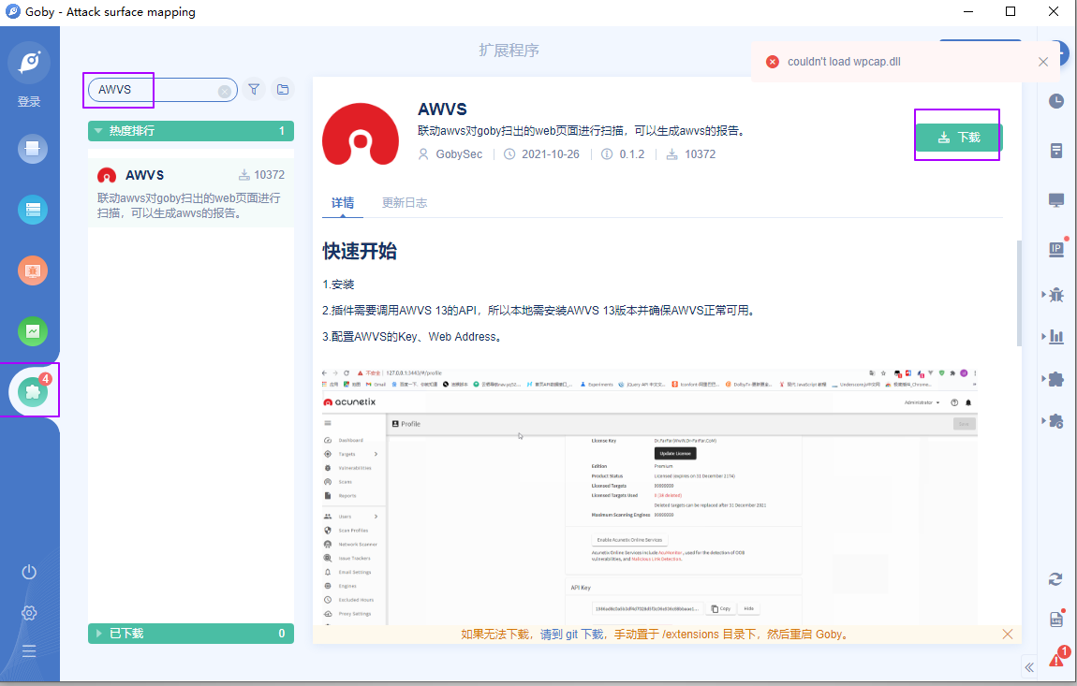Open the scan page from the sidebar
1077x686 pixels.
tap(32, 148)
